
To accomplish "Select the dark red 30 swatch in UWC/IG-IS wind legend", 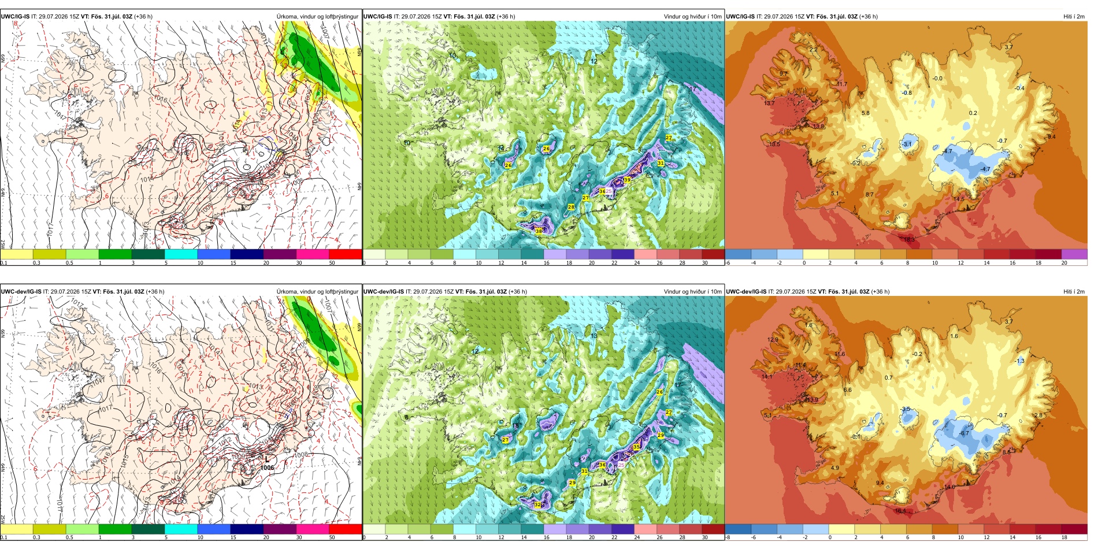I will tap(713, 254).
